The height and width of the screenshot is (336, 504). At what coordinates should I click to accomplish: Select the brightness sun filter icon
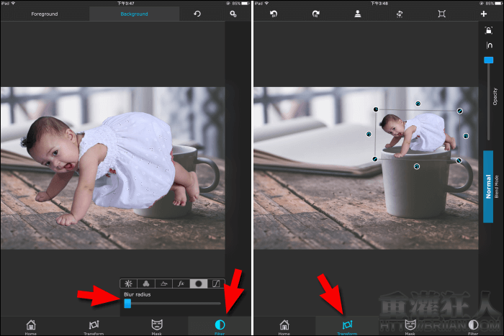(128, 283)
